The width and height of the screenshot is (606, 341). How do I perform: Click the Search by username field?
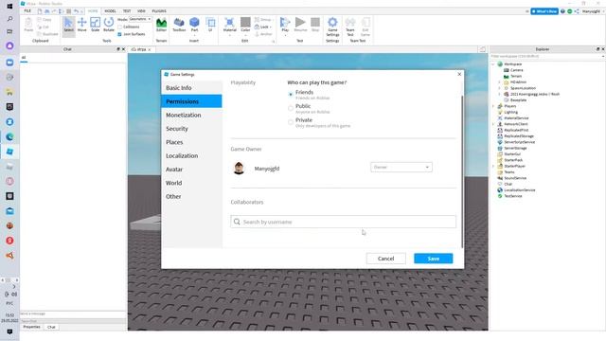343,222
